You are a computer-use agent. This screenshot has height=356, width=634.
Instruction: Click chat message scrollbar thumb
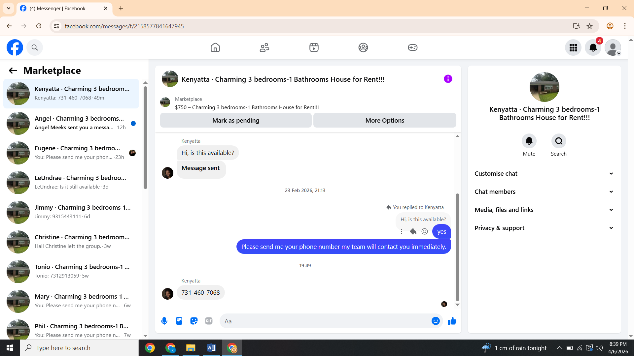(457, 247)
